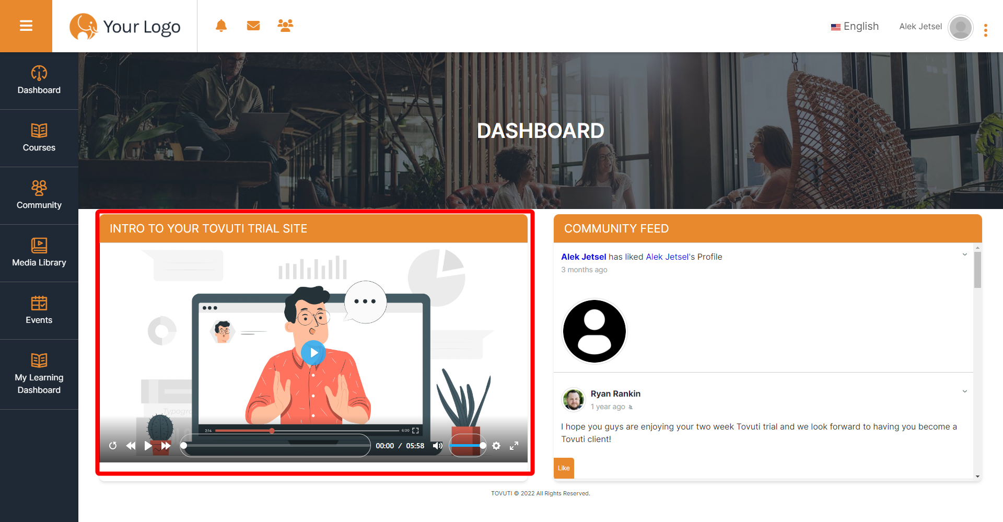Open the English language selector

point(855,26)
